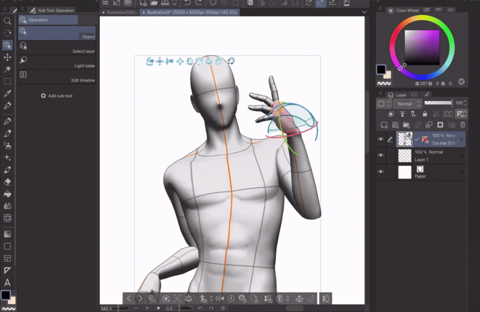
Task: Delete layer with the trash icon
Action: point(462,125)
